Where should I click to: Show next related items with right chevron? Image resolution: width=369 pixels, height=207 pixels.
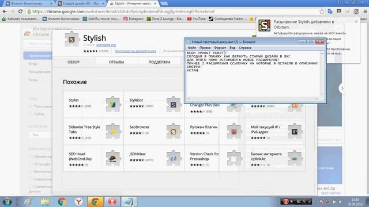tap(342, 89)
